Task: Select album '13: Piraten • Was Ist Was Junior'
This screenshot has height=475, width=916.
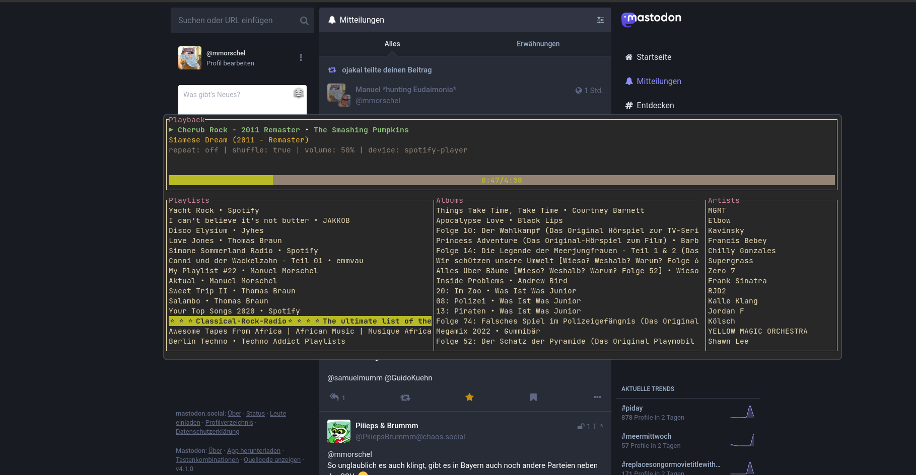Action: tap(509, 311)
